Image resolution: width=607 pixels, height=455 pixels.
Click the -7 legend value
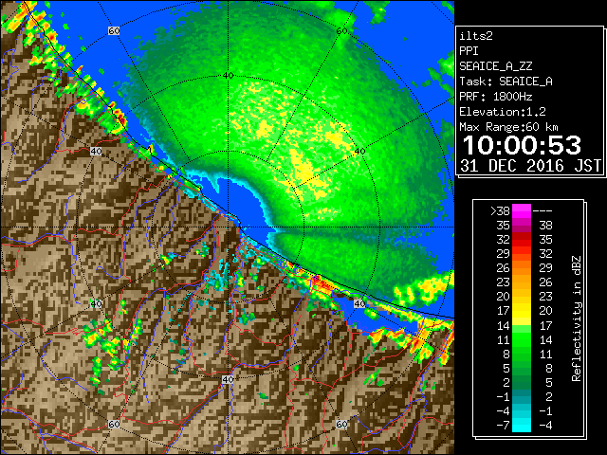503,426
